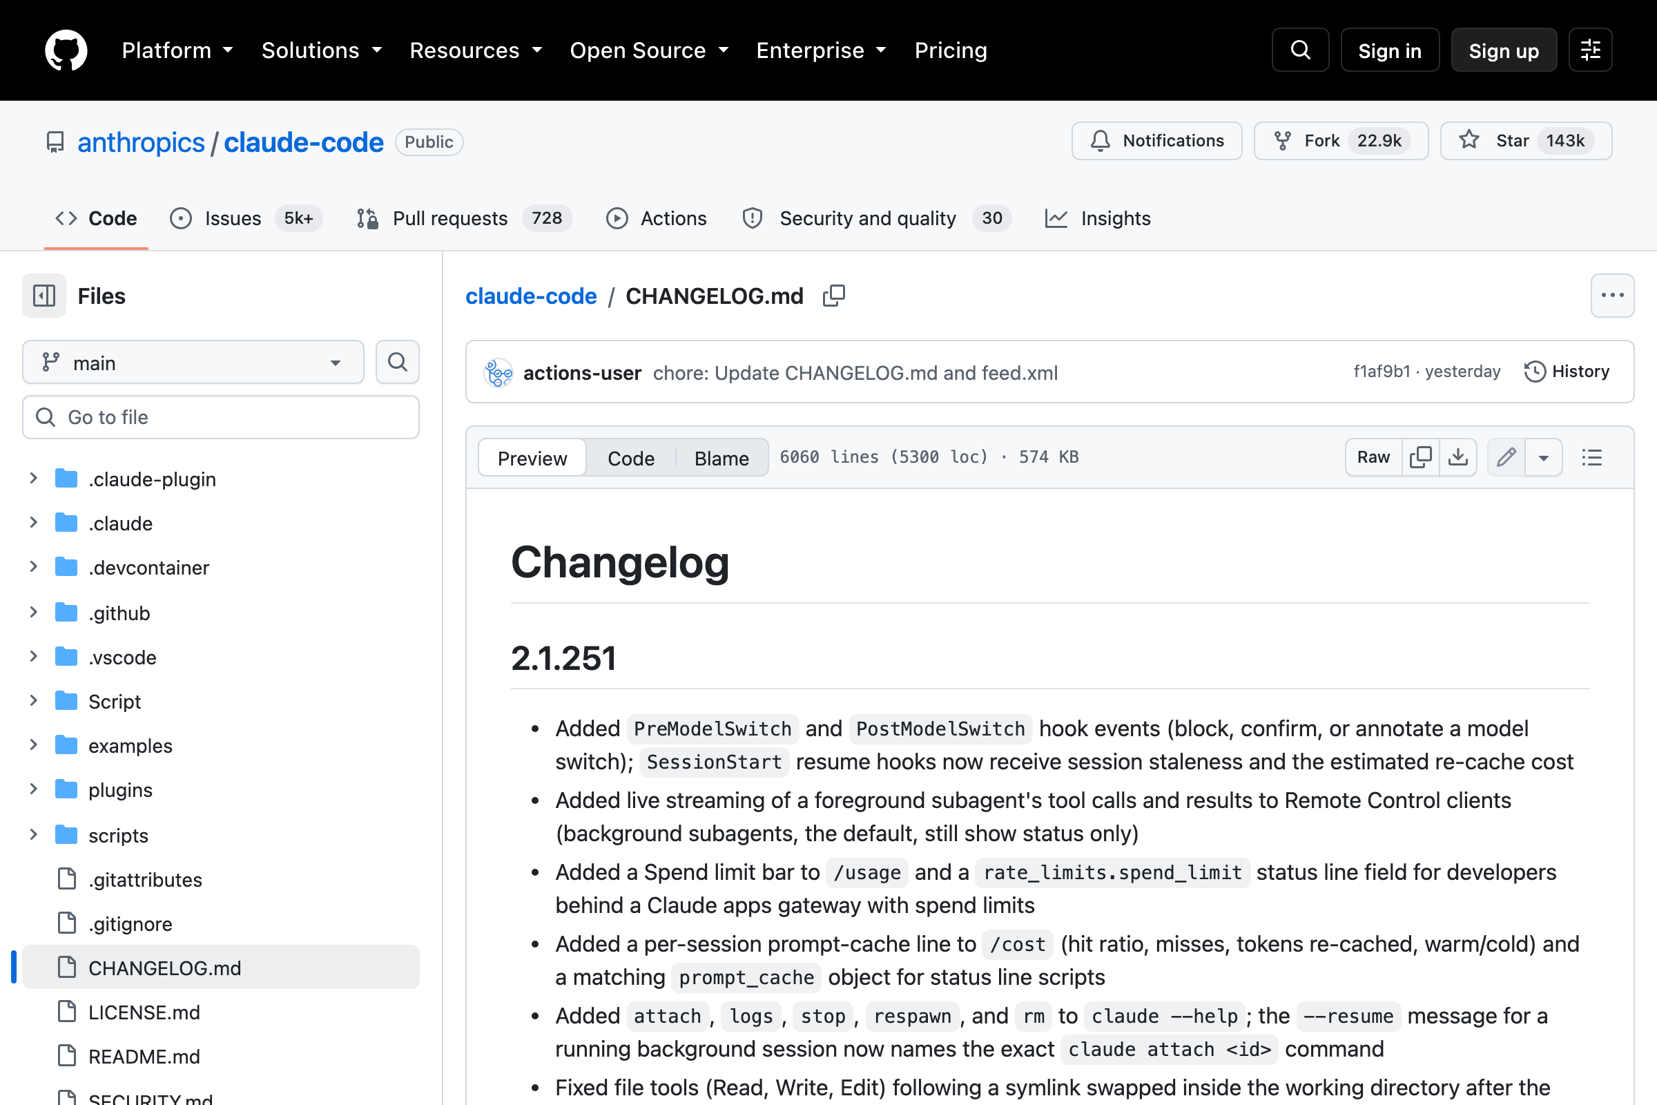Switch to the Blame file view

click(x=721, y=458)
